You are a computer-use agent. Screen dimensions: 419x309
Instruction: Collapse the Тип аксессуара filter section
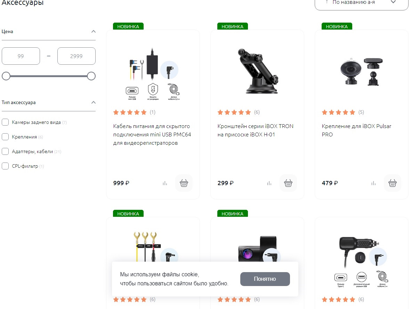coord(93,102)
